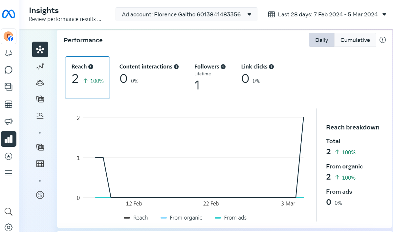
Task: Open Monetization using the dollar icon
Action: 40,195
